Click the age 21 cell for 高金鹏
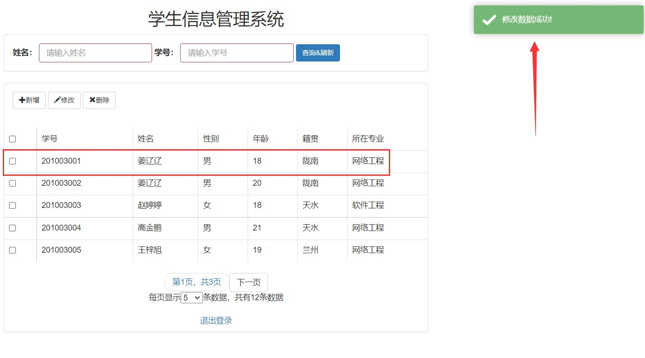This screenshot has width=645, height=358. tap(257, 228)
